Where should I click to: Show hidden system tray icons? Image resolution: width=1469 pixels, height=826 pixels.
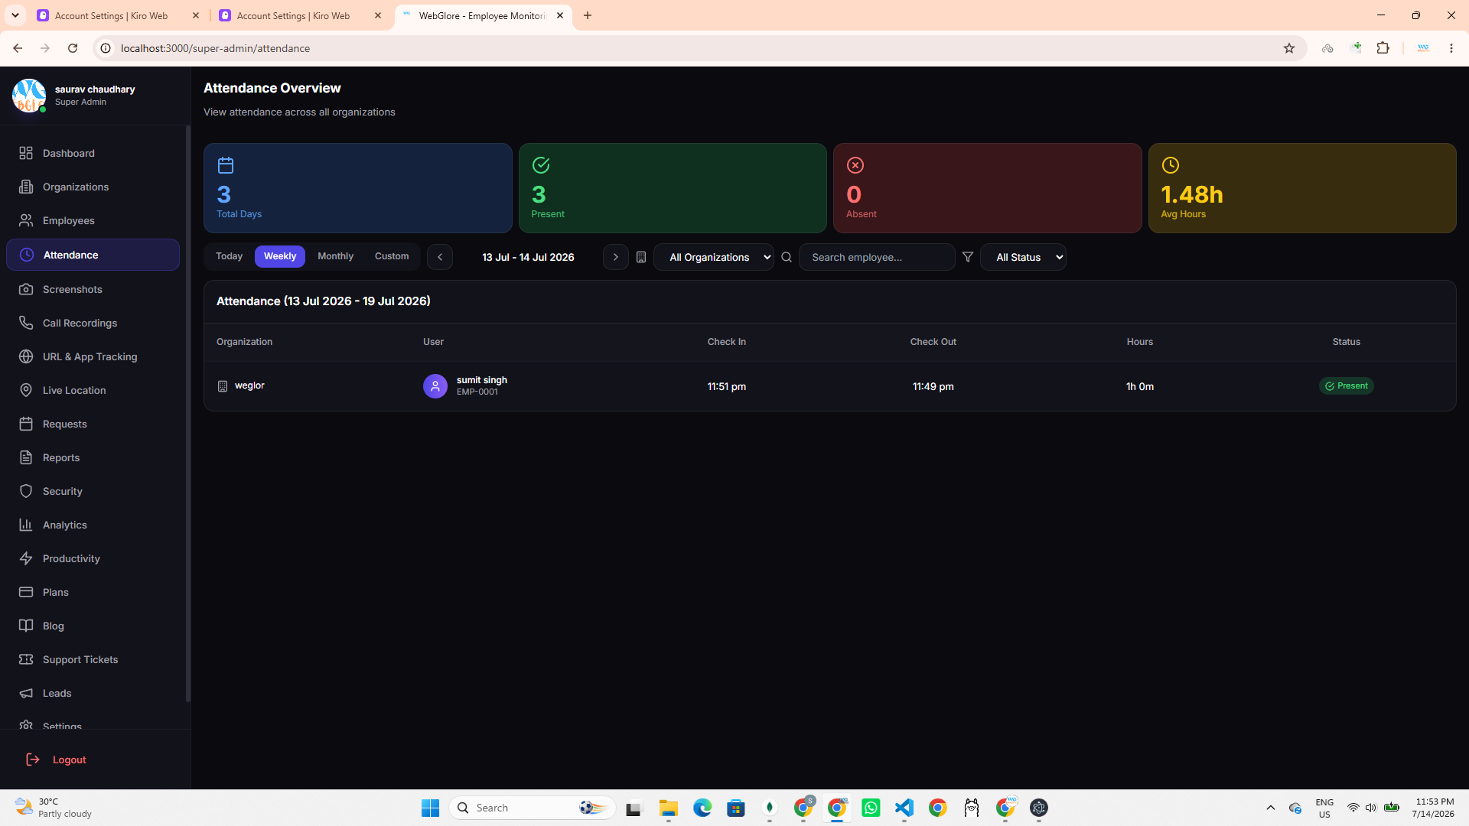(1271, 808)
